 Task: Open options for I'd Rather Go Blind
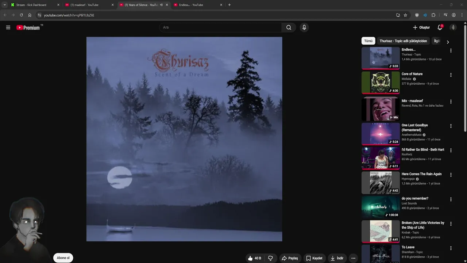tap(451, 150)
